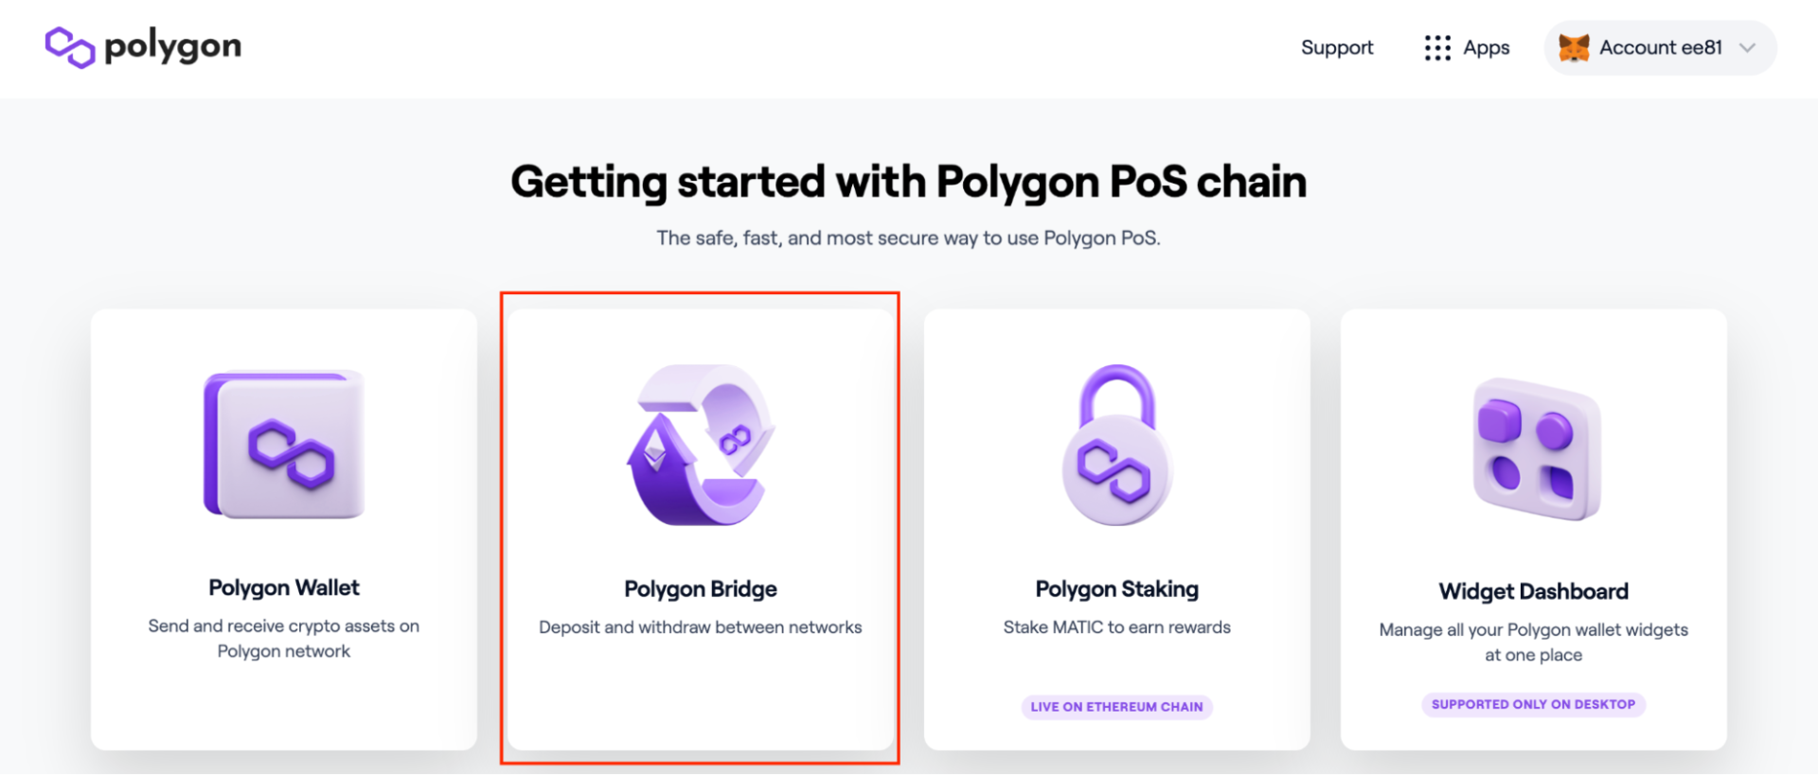Select the Polygon Staking title
The width and height of the screenshot is (1818, 775).
pos(1117,589)
